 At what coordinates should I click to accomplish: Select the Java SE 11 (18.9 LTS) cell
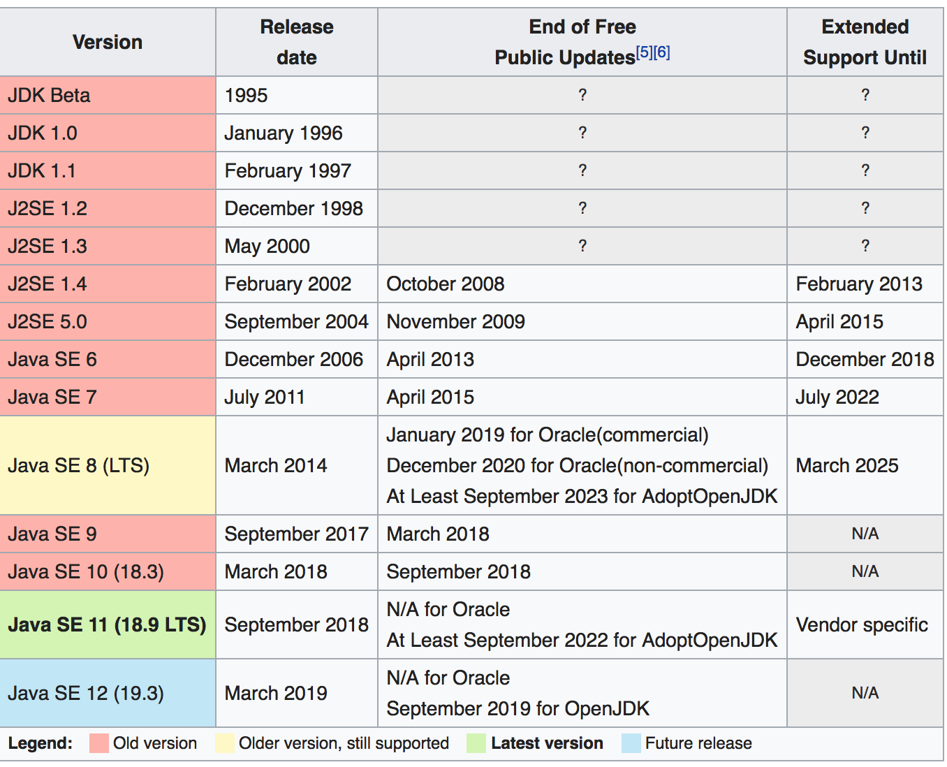pyautogui.click(x=108, y=624)
